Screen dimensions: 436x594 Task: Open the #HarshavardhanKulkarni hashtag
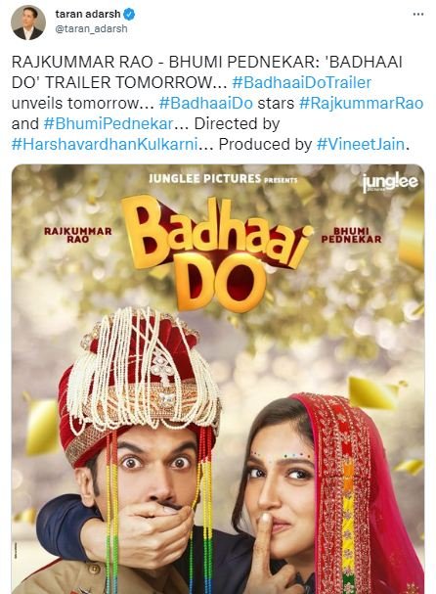(105, 144)
